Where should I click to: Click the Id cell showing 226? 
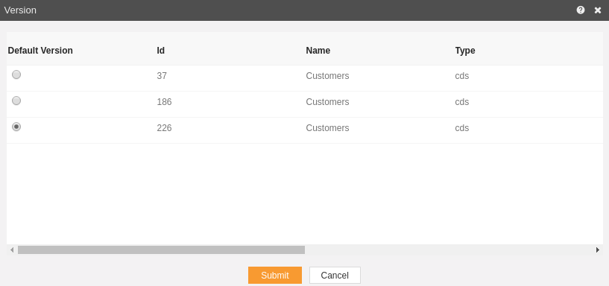click(164, 127)
